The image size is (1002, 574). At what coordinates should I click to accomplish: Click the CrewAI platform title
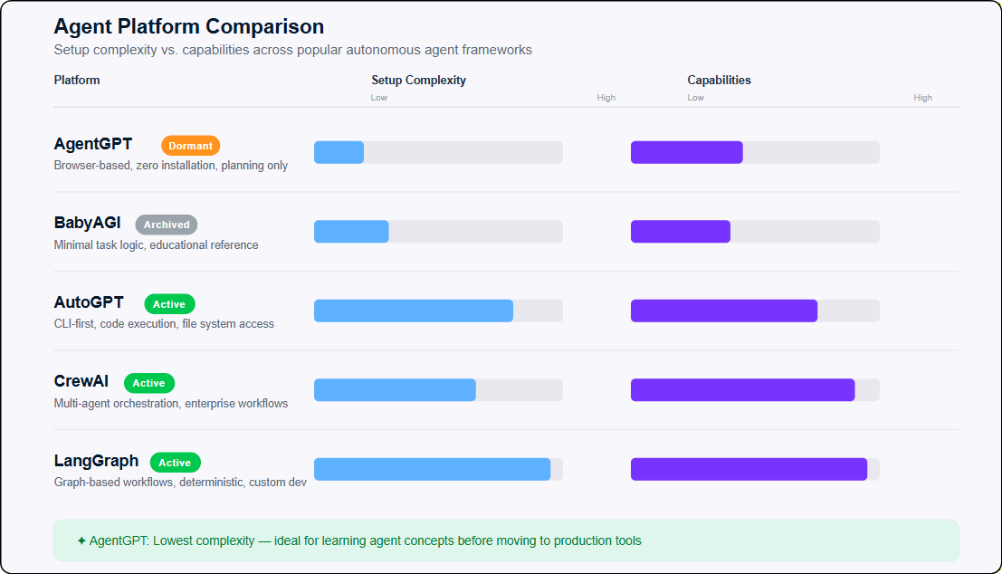(x=81, y=381)
